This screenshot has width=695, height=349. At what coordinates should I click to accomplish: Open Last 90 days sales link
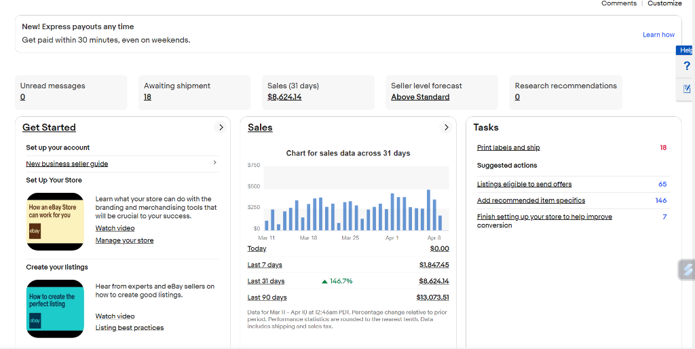267,297
